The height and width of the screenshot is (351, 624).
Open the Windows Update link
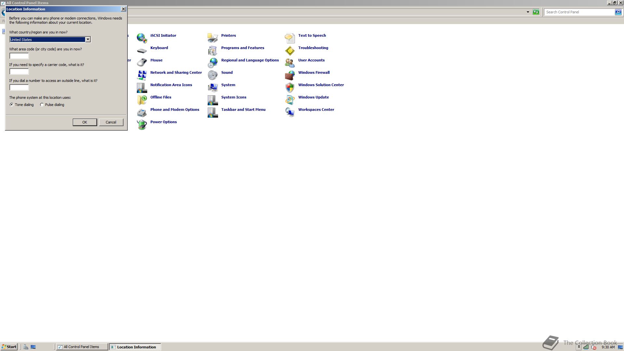pyautogui.click(x=314, y=97)
